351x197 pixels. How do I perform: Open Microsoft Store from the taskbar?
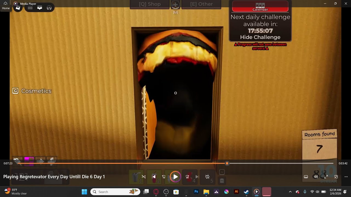(x=176, y=192)
